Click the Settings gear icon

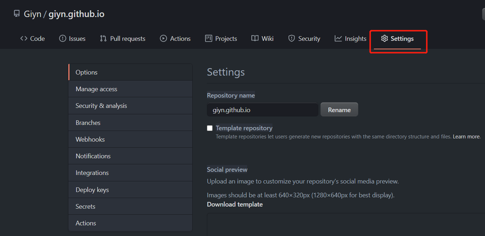[x=385, y=38]
